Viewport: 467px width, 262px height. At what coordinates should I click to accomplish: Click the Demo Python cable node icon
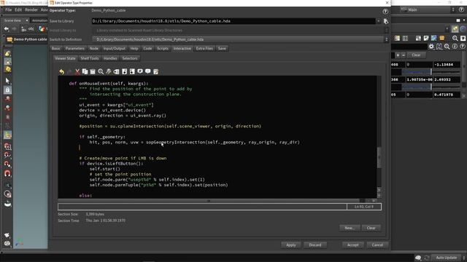point(9,39)
